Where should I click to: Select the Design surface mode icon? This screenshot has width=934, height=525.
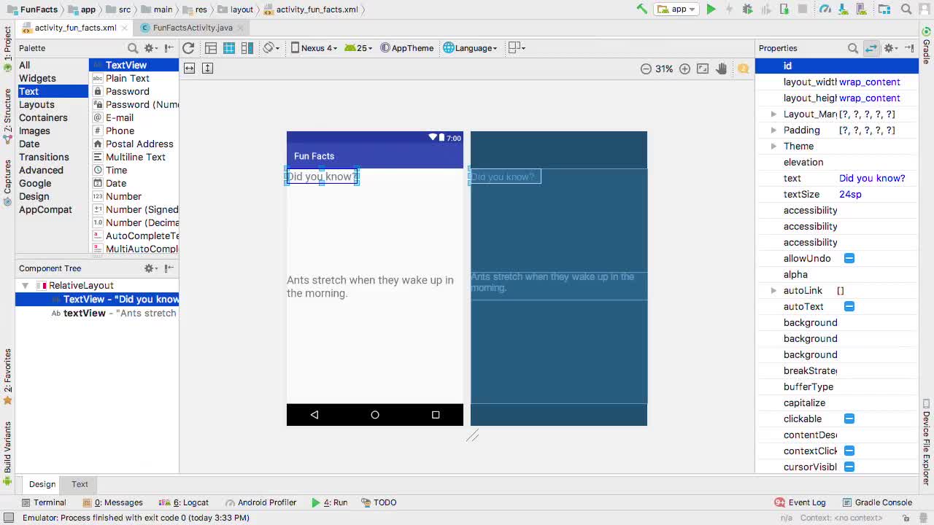click(x=211, y=47)
